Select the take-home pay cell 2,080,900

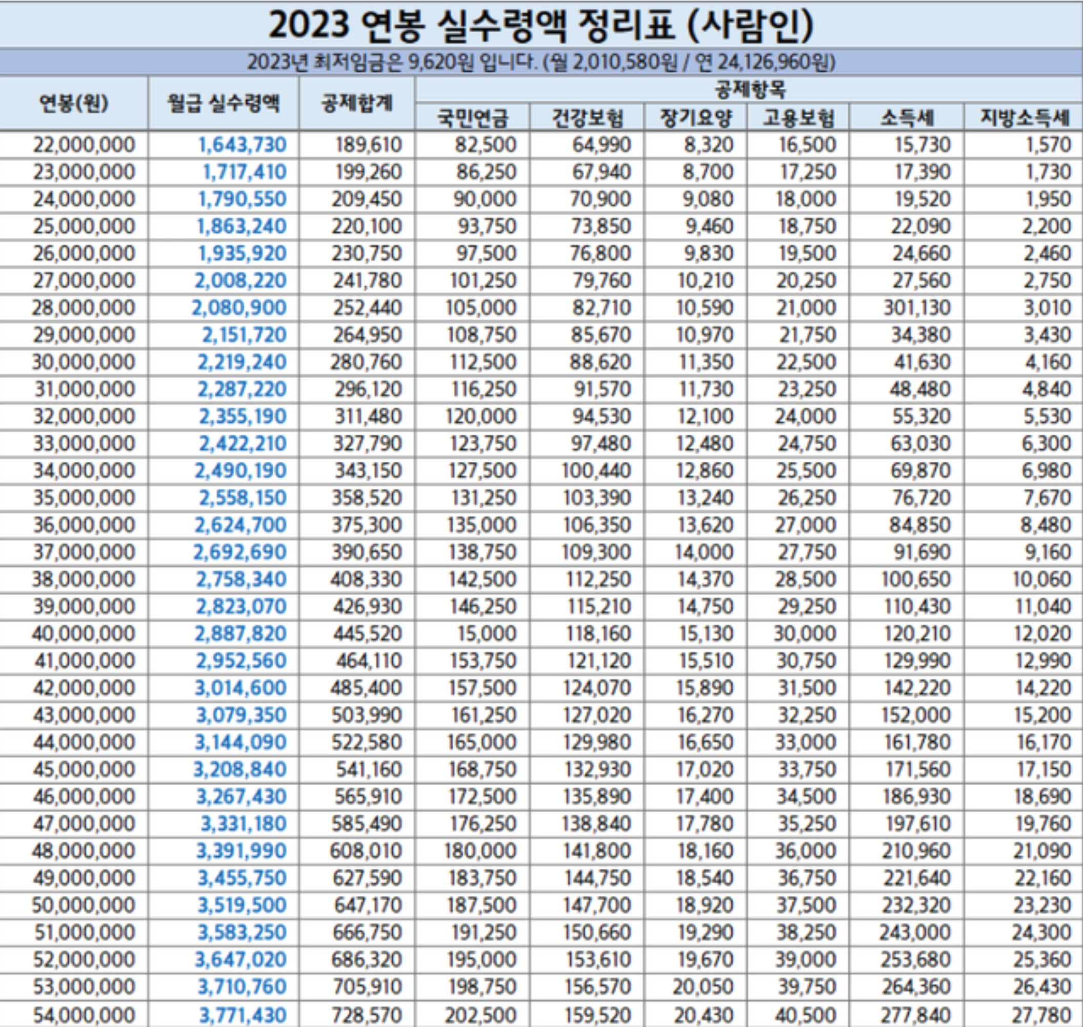[239, 308]
